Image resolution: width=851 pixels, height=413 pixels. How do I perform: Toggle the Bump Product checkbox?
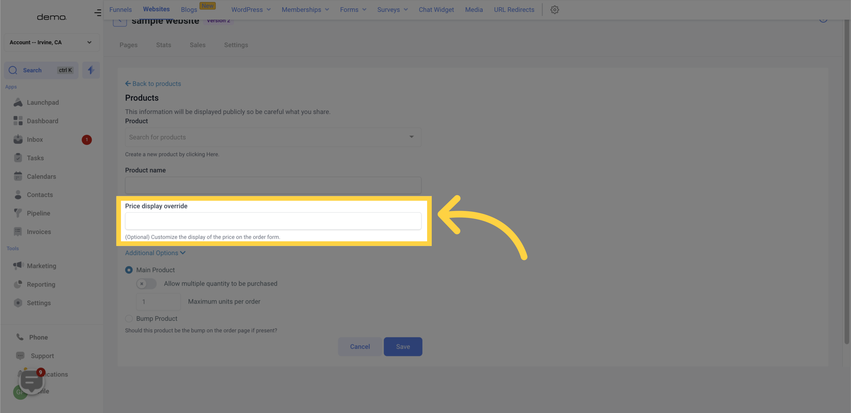[x=129, y=319]
